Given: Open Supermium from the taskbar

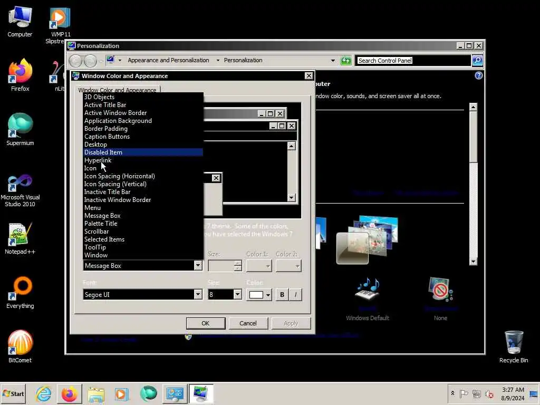Looking at the screenshot, I should pyautogui.click(x=148, y=393).
